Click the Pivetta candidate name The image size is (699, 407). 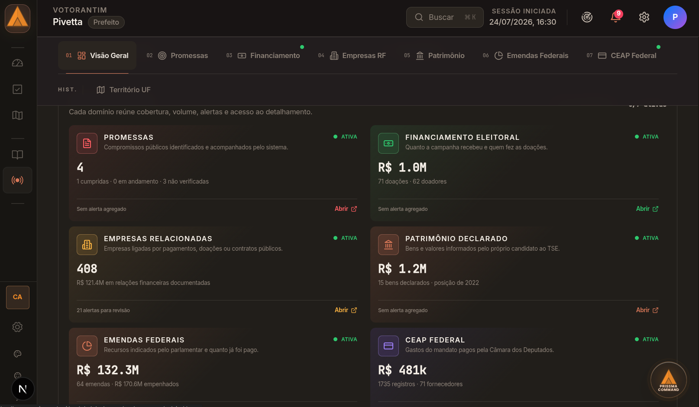pos(68,22)
